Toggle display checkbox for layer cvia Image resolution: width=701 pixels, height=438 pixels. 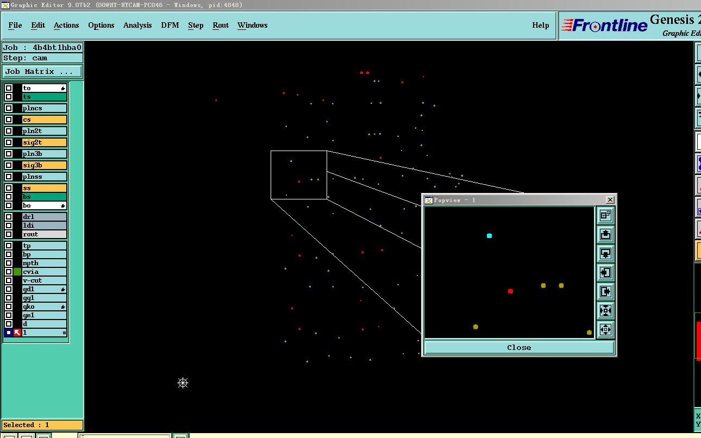9,272
